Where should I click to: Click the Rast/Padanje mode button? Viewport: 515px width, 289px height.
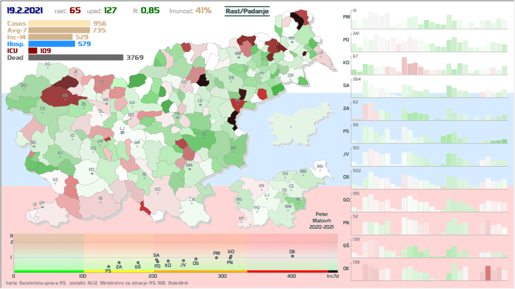[x=247, y=11]
